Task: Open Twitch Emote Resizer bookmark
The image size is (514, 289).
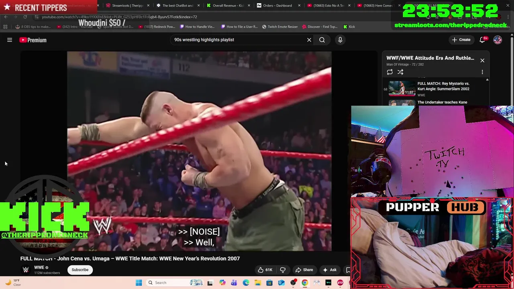Action: (280, 26)
